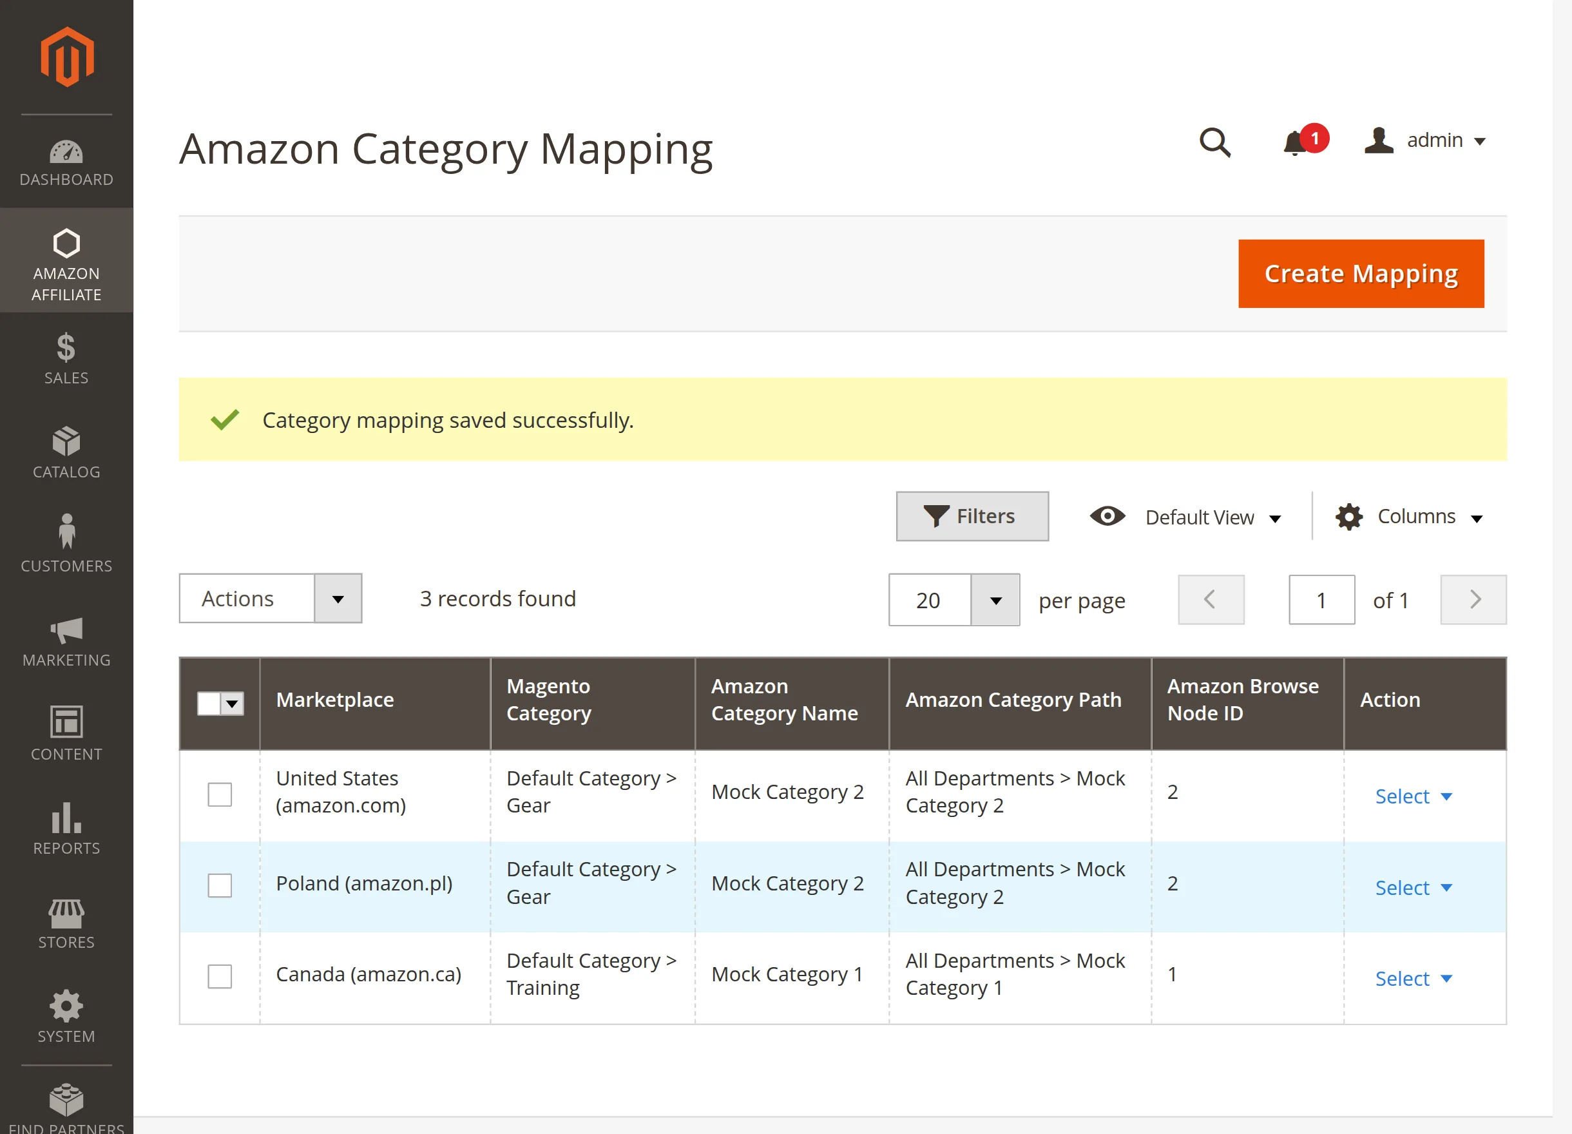Check the Poland row checkbox

pos(220,885)
